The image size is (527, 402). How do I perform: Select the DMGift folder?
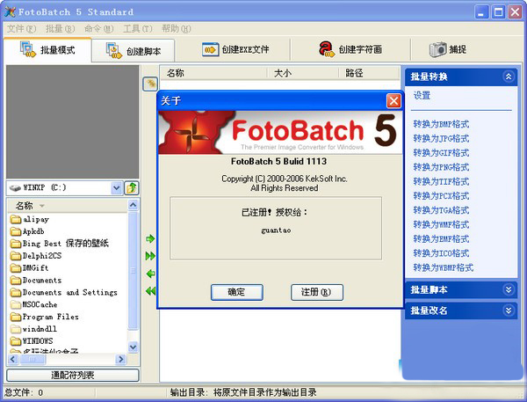coord(30,268)
